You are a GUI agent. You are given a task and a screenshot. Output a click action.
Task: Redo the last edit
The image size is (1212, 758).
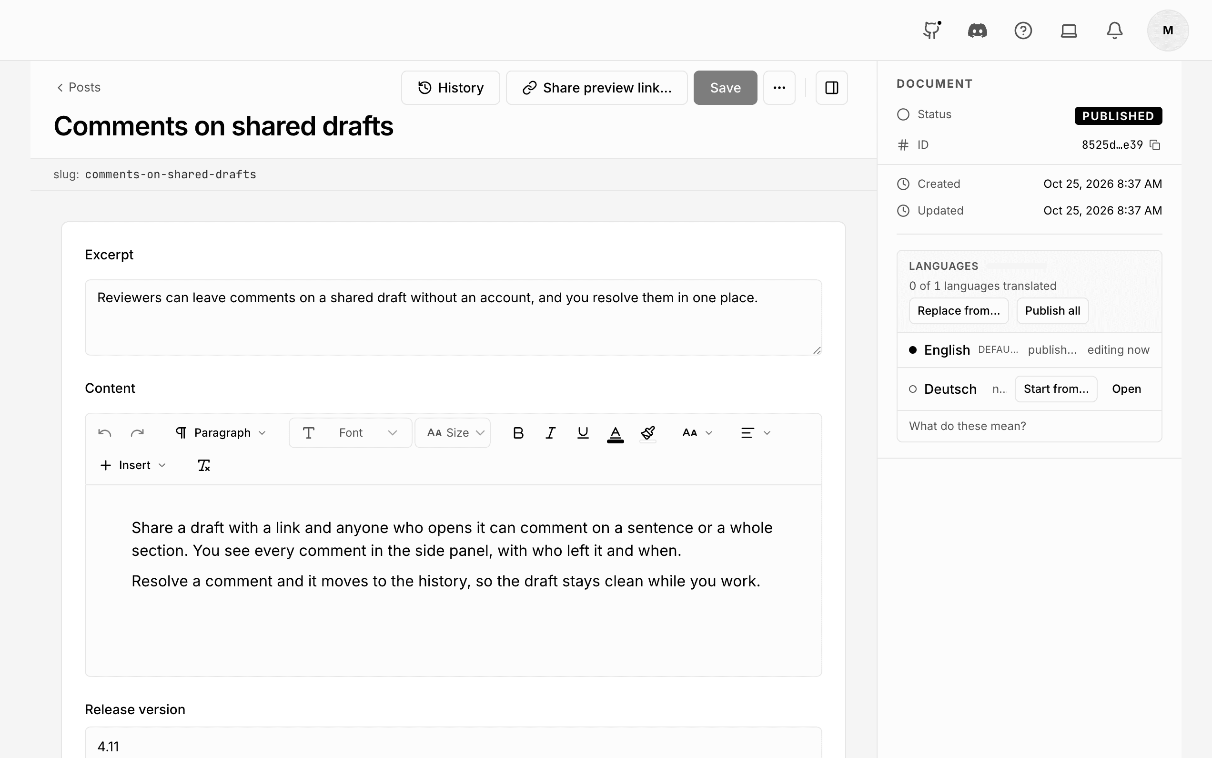pos(137,433)
